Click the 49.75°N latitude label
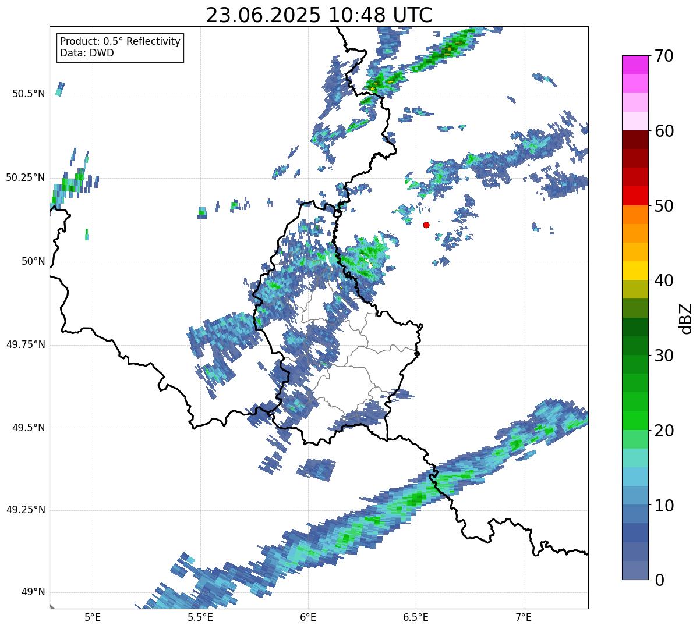The image size is (700, 629). pyautogui.click(x=26, y=344)
